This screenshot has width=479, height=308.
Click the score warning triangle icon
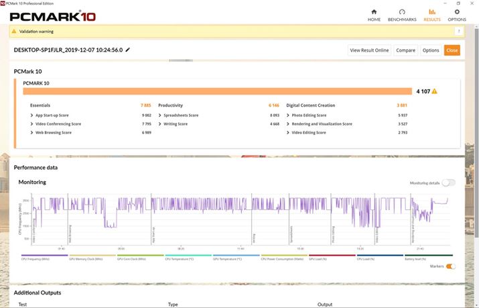(x=434, y=91)
